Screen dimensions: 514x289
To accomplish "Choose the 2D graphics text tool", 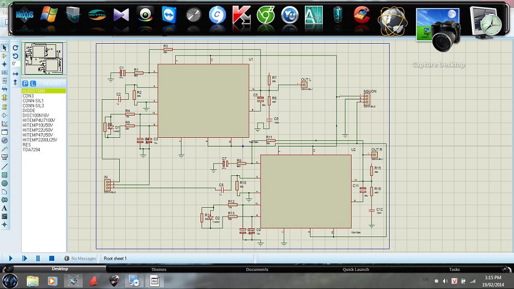I will click(x=5, y=208).
